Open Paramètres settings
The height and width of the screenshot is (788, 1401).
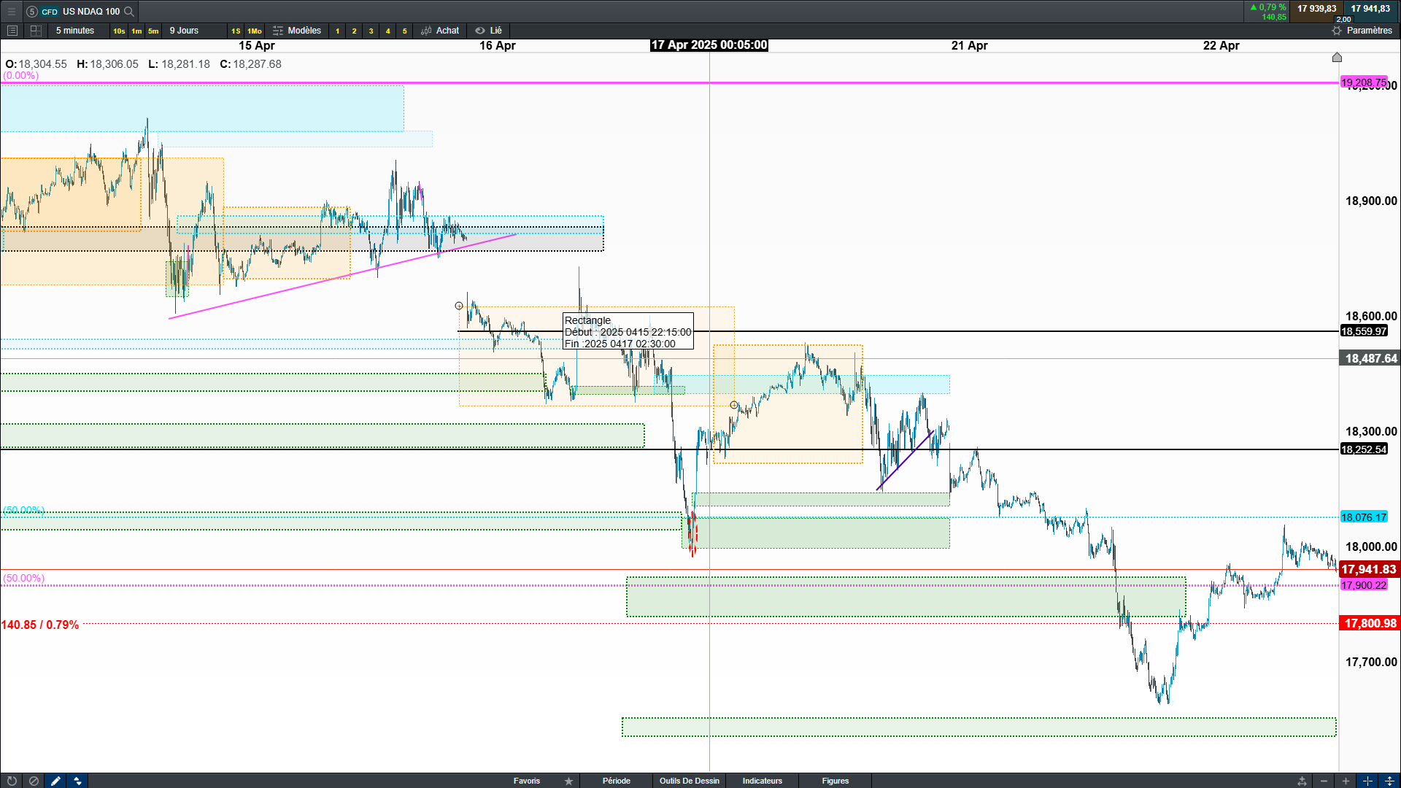tap(1362, 31)
